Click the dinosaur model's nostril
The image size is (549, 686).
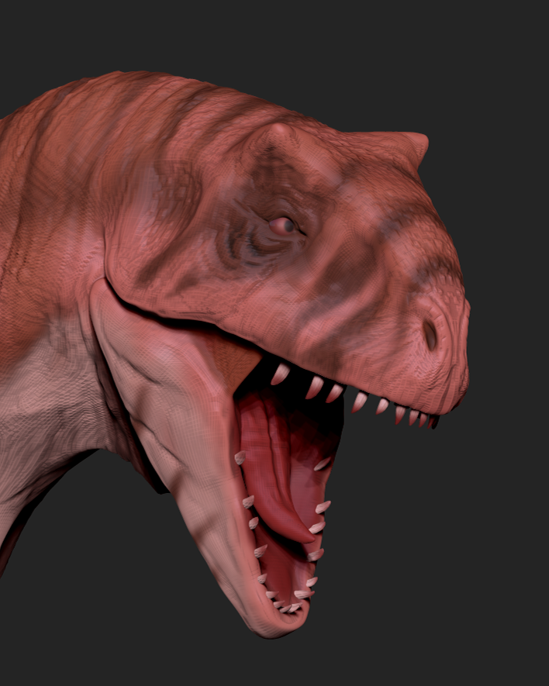point(430,336)
